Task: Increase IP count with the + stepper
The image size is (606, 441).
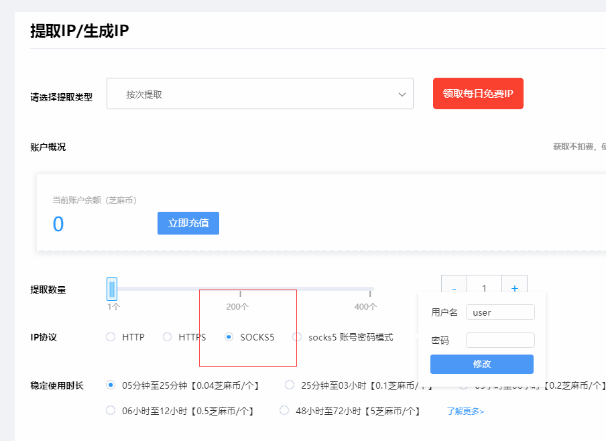Action: click(x=514, y=288)
